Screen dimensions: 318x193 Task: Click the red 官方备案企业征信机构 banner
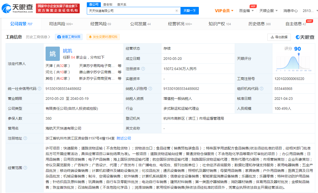[58, 8]
